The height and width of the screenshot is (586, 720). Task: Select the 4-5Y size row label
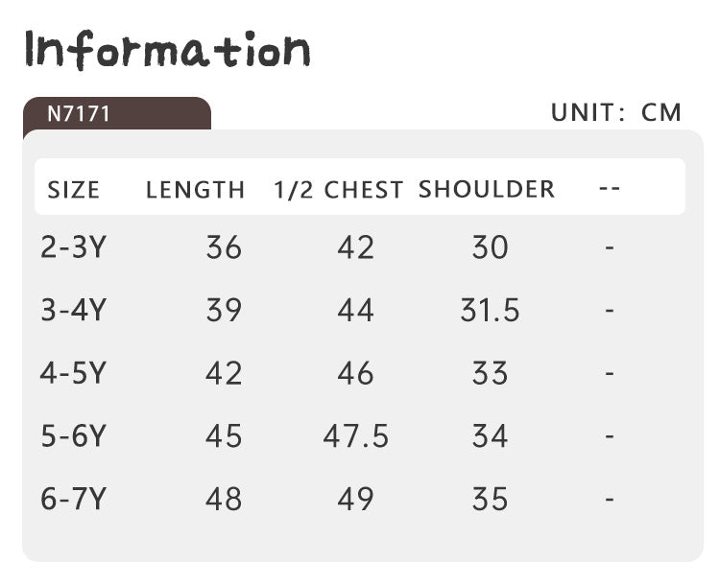73,373
